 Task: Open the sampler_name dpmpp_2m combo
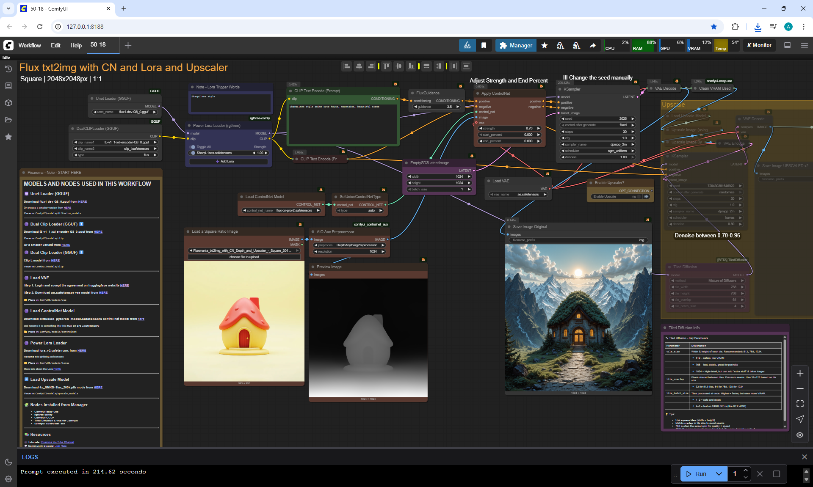point(597,144)
